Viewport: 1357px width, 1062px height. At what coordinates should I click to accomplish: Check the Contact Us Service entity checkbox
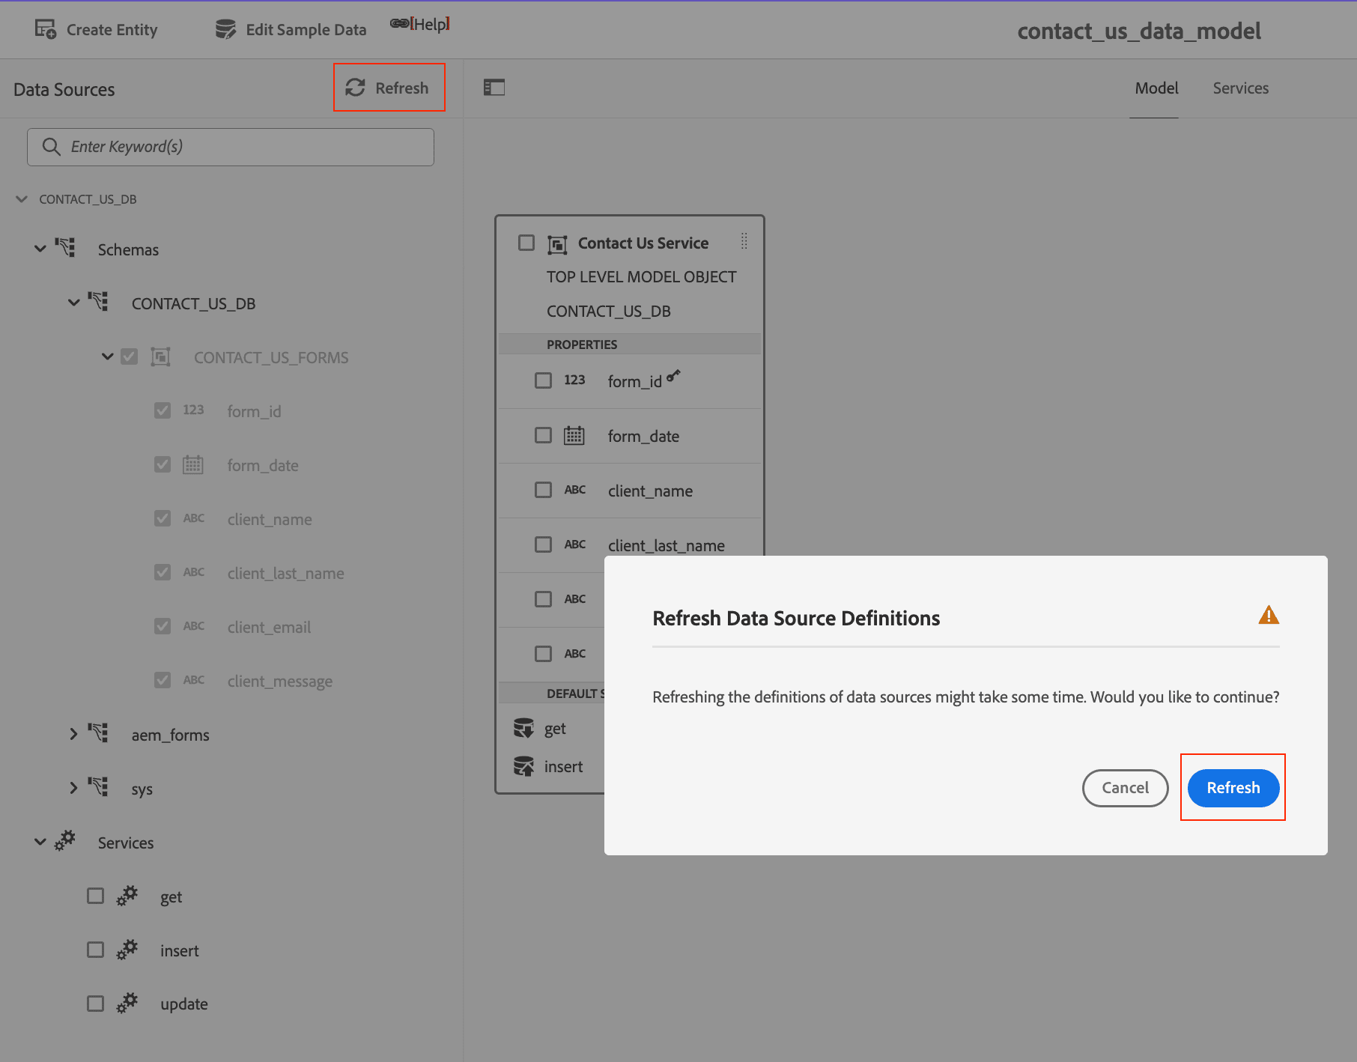(526, 243)
